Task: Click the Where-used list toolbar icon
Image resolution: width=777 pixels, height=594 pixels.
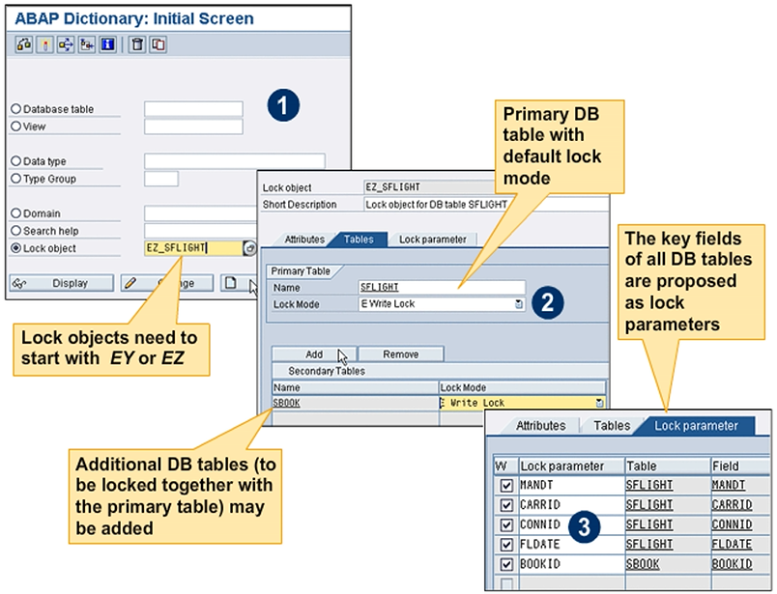Action: [x=66, y=44]
